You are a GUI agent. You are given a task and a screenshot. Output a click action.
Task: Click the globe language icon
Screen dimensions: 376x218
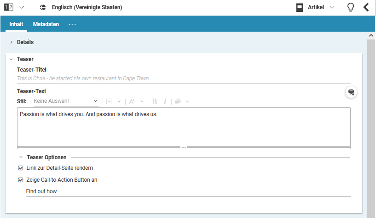click(x=43, y=7)
